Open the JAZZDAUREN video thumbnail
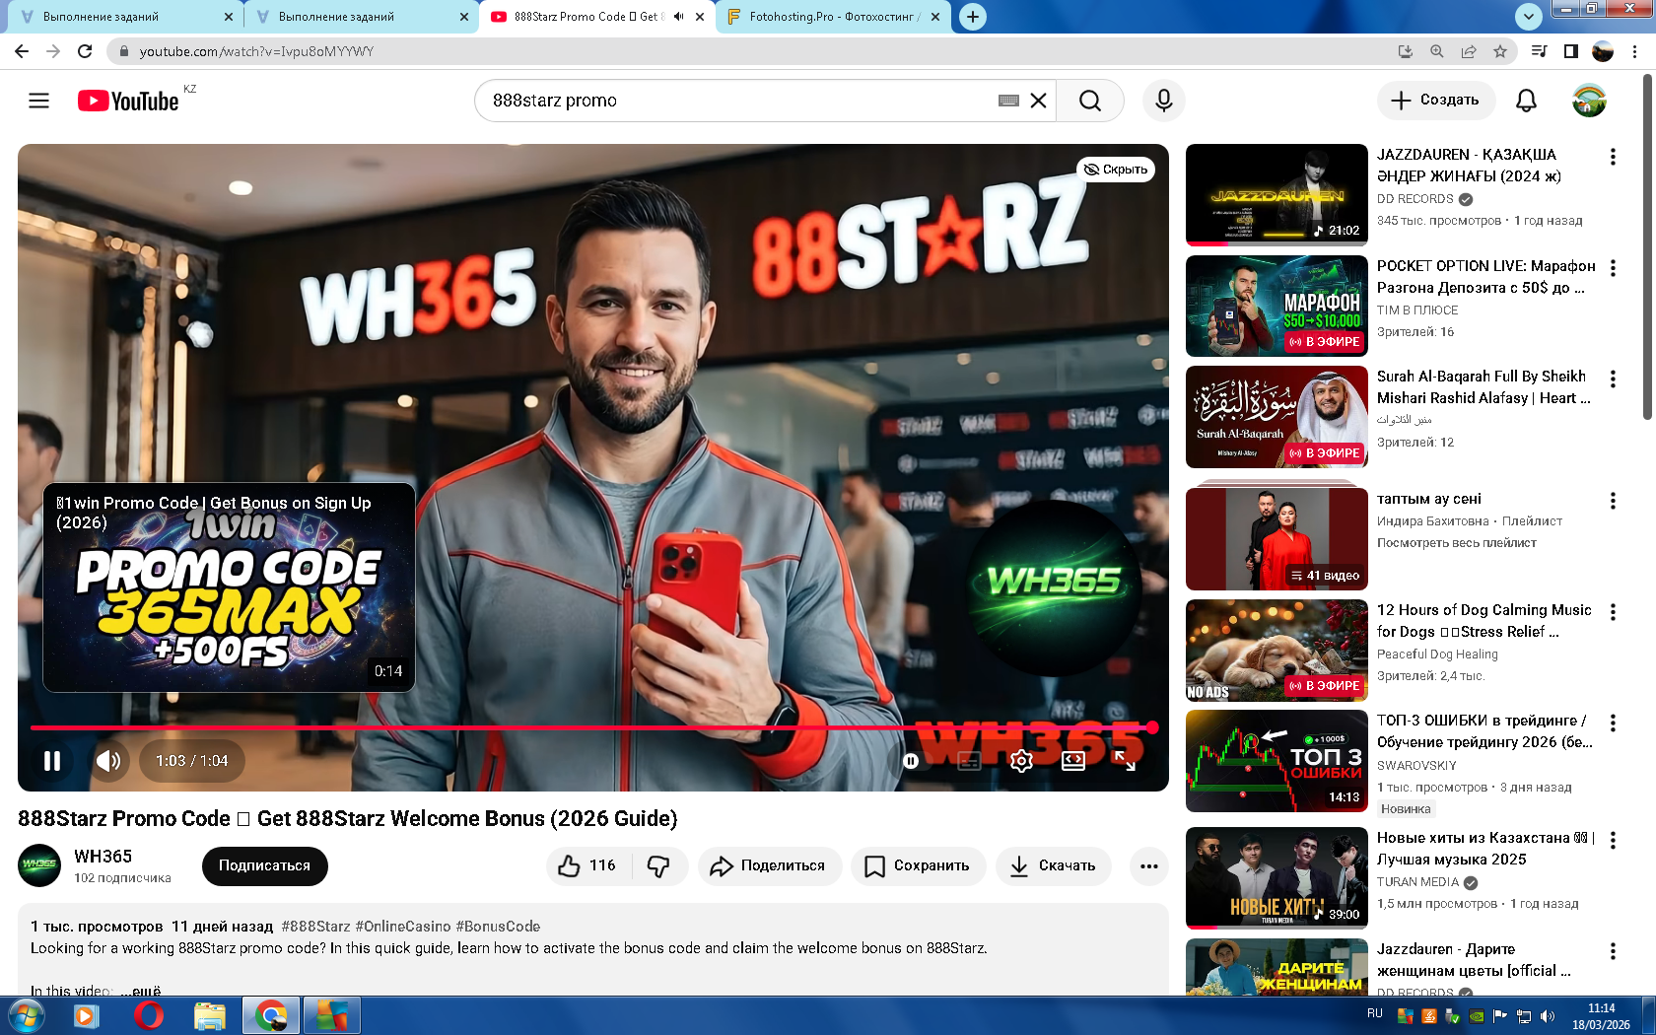This screenshot has width=1656, height=1035. (x=1276, y=194)
